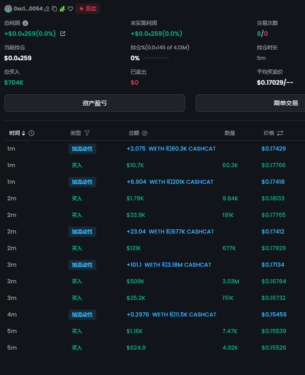Favorite the wallet with heart icon

click(70, 9)
